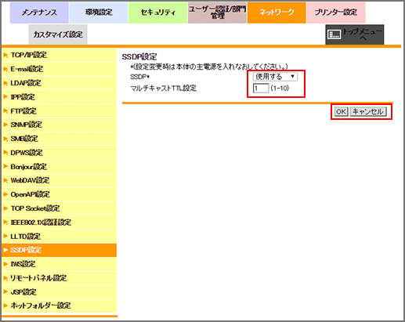Open OpenAPI設定 in sidebar
Image resolution: width=405 pixels, height=322 pixels.
(x=59, y=194)
